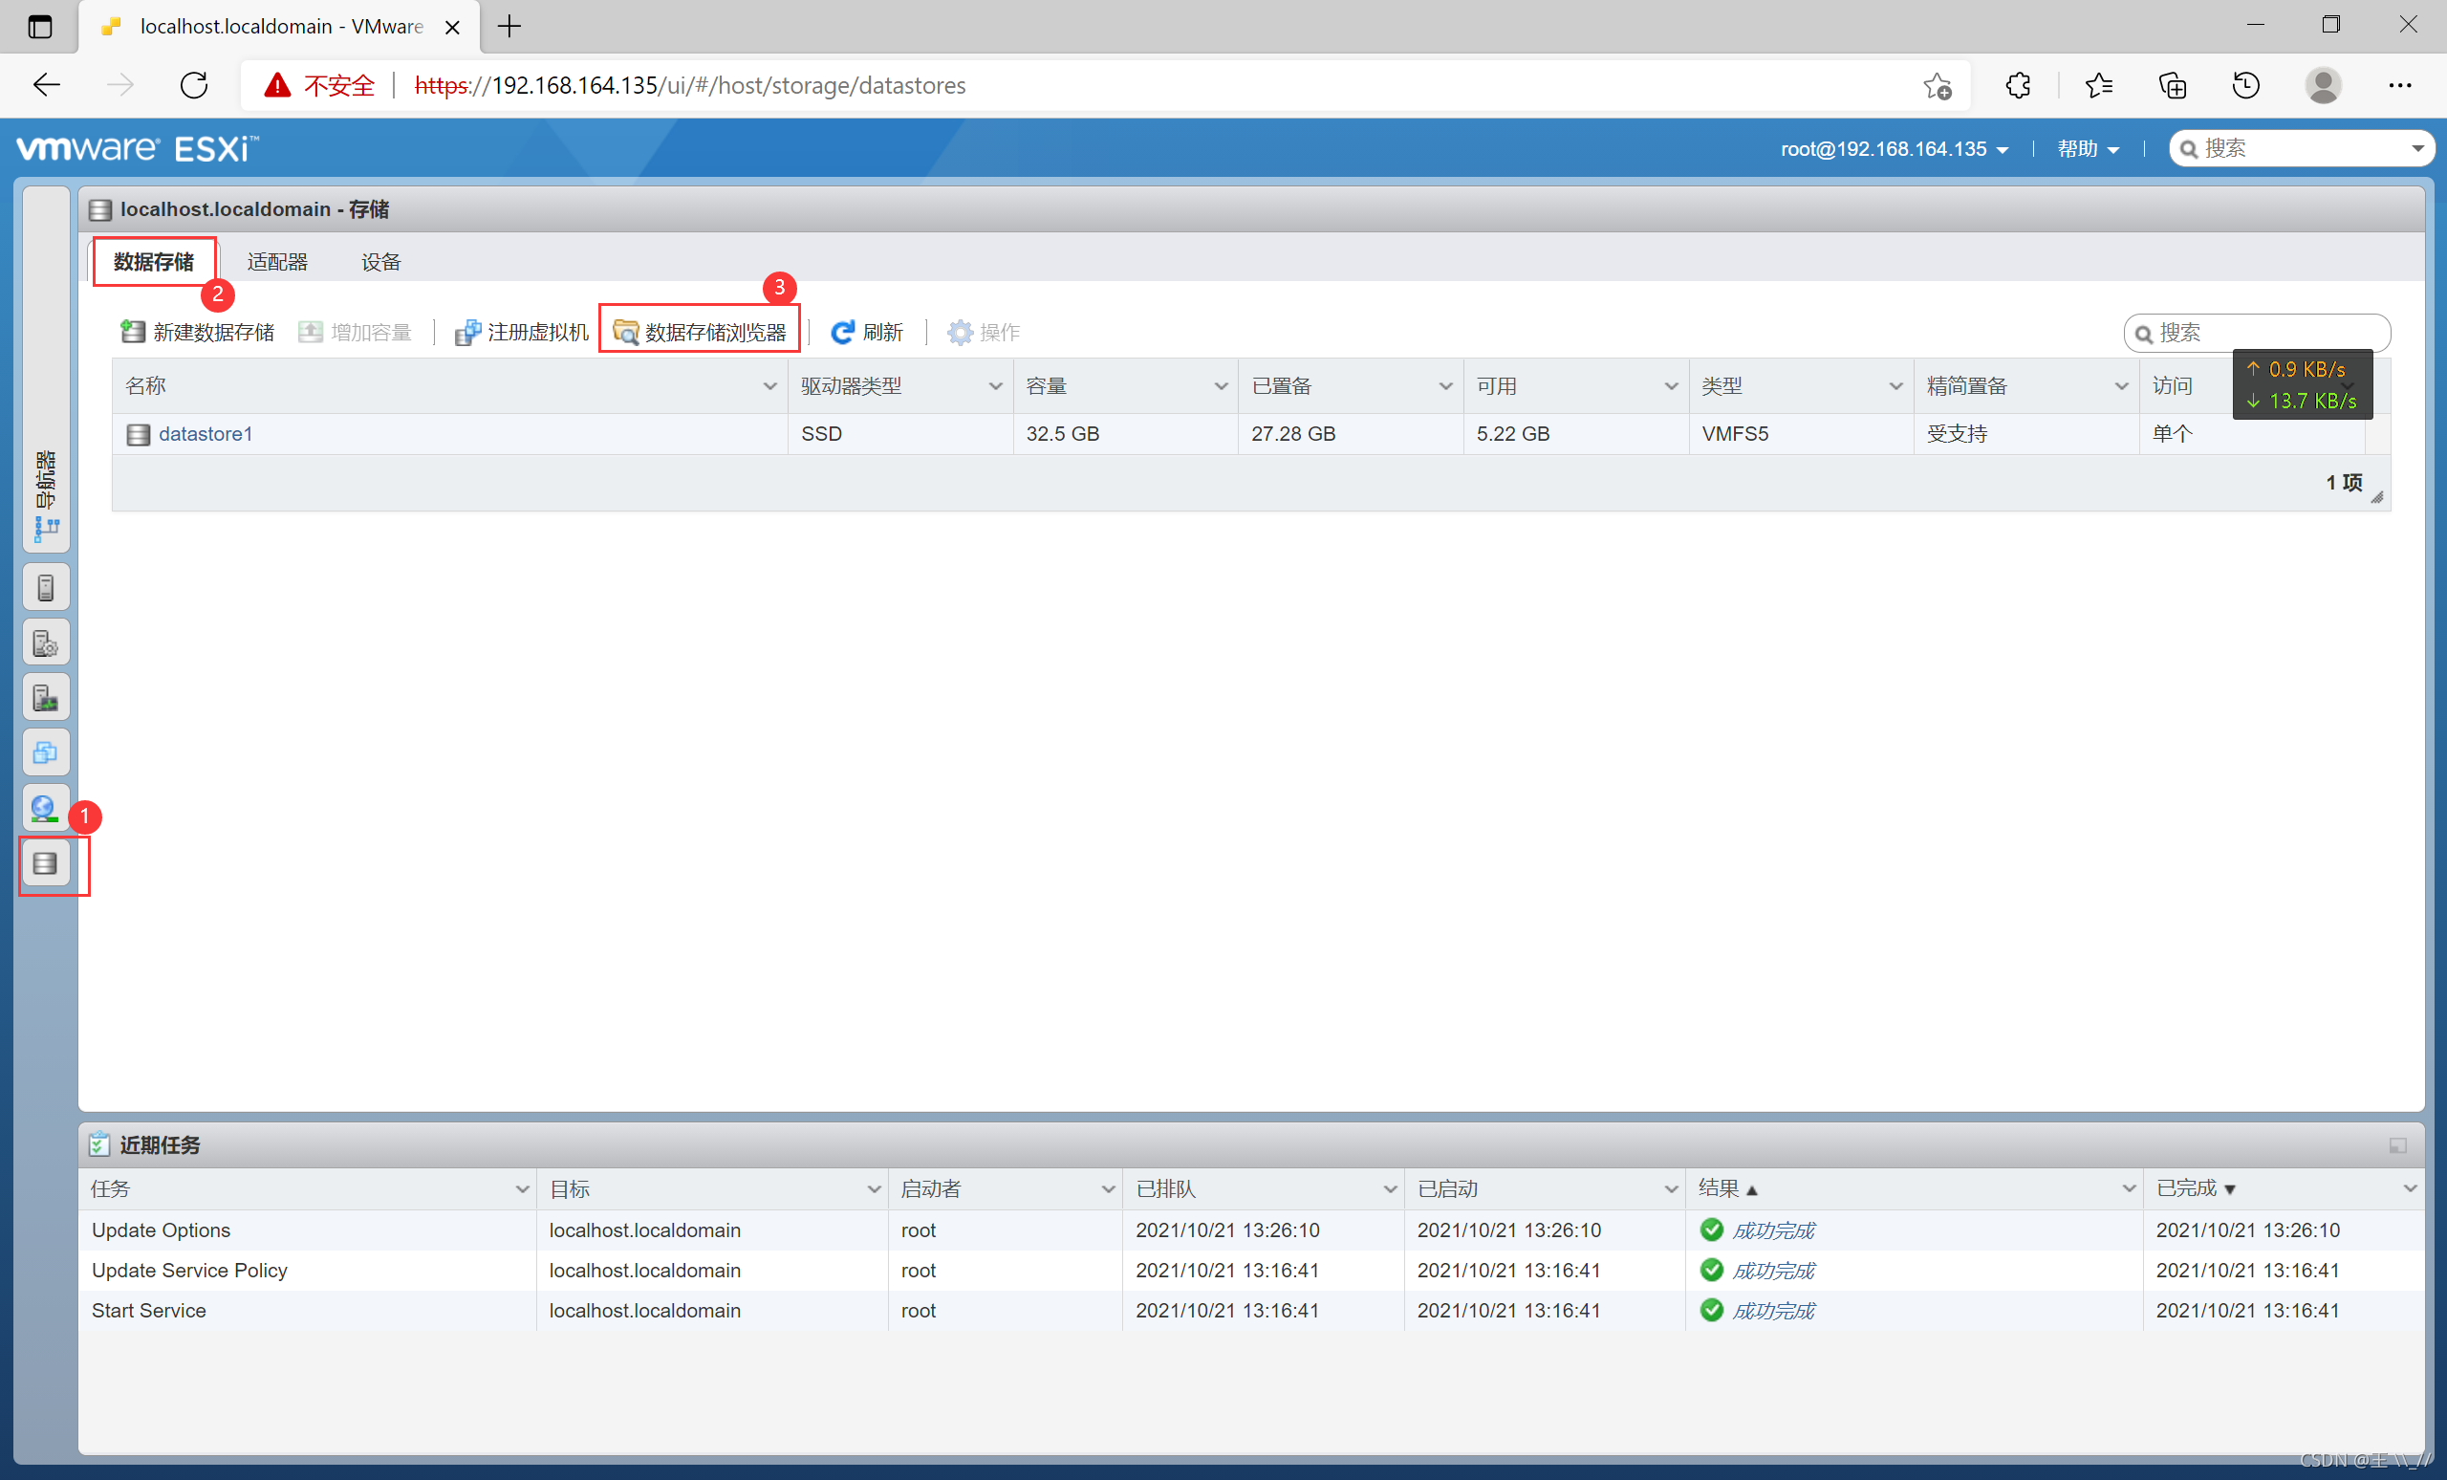Open the 已排队 column dropdown
The width and height of the screenshot is (2447, 1480).
click(1391, 1189)
